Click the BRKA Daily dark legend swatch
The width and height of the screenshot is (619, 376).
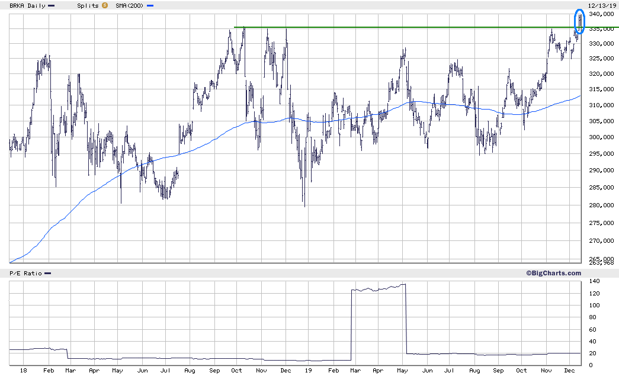(x=52, y=6)
